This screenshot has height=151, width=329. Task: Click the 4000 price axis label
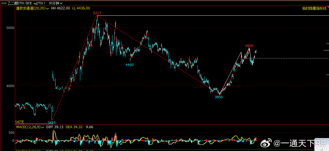(10, 86)
